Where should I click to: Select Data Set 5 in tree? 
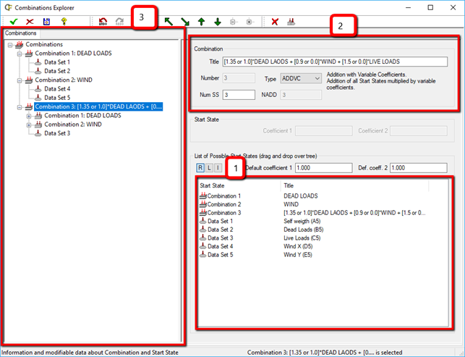coord(57,98)
